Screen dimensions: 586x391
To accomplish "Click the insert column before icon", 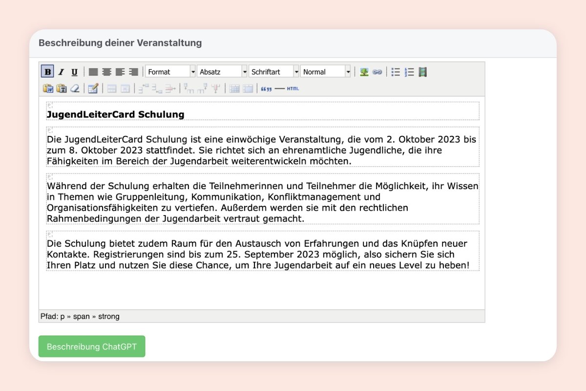I will point(189,88).
